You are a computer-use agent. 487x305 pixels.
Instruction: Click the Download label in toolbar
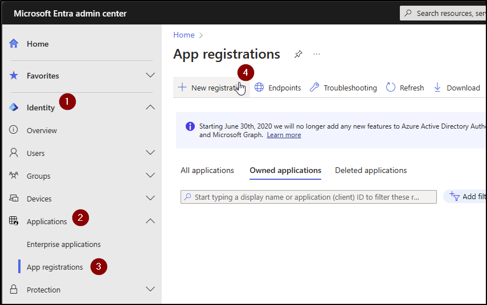(x=463, y=88)
